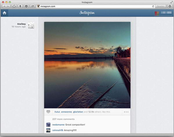The height and width of the screenshot is (137, 174).
Task: Open the iCloud tabs button
Action: 14,6
